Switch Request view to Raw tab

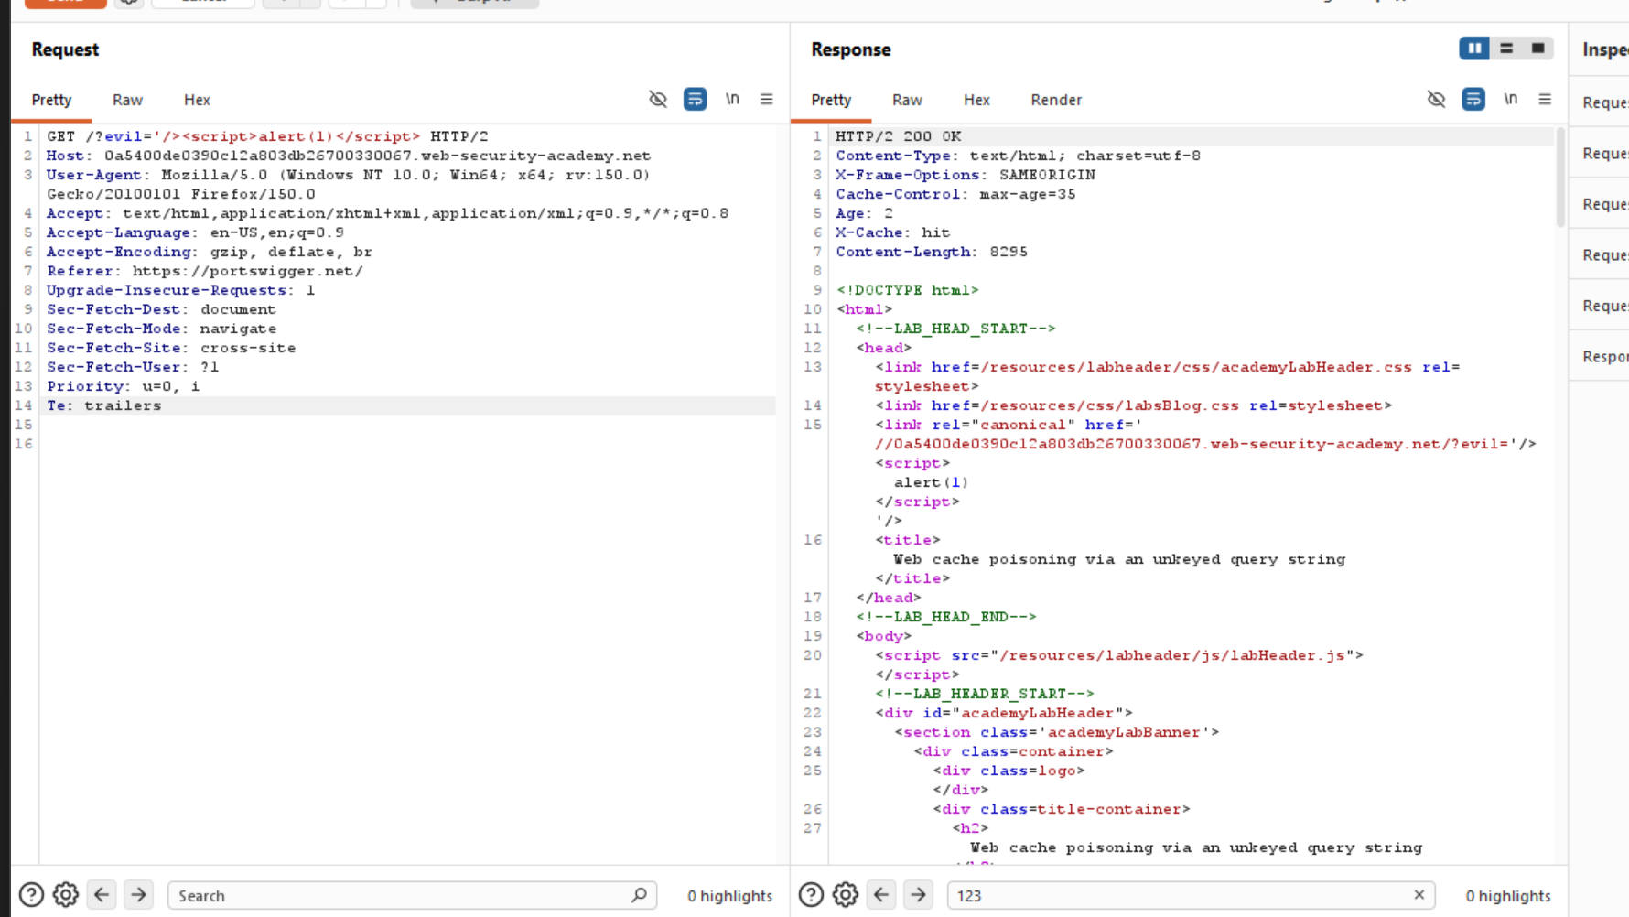point(127,100)
